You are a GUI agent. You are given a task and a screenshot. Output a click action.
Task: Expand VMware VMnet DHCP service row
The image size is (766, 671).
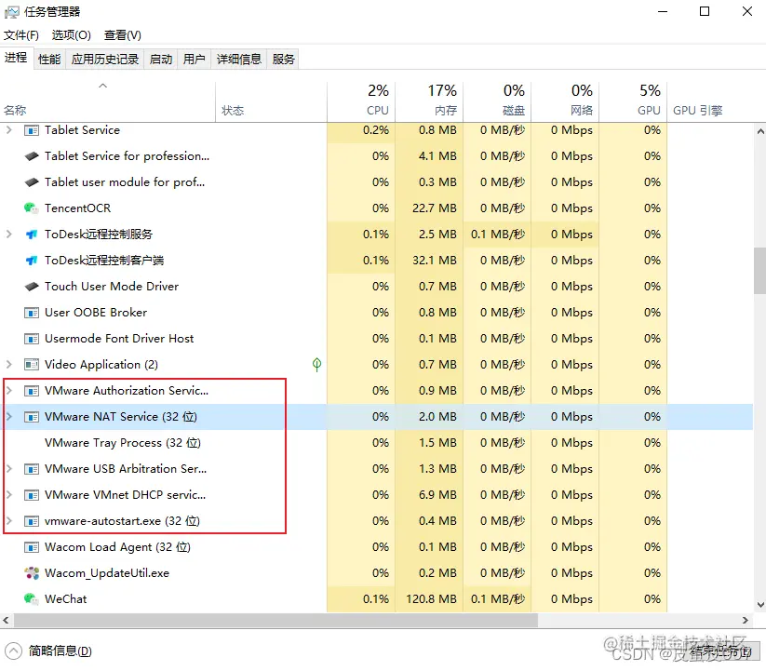tap(8, 495)
